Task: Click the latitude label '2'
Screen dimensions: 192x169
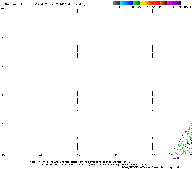Action: tap(2, 124)
